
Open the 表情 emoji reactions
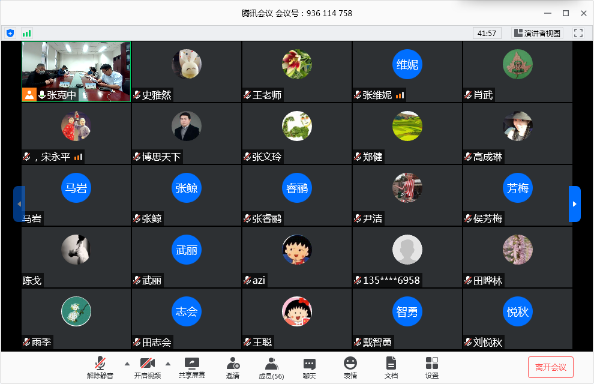point(350,367)
